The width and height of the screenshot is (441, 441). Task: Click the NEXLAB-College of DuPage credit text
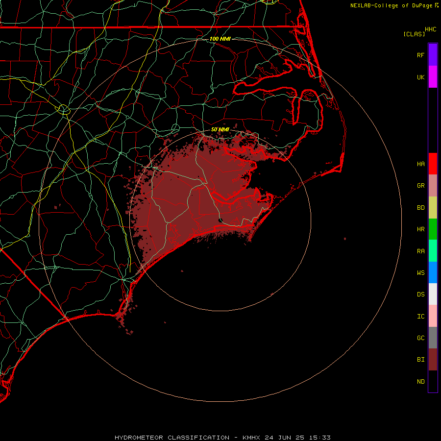(391, 5)
